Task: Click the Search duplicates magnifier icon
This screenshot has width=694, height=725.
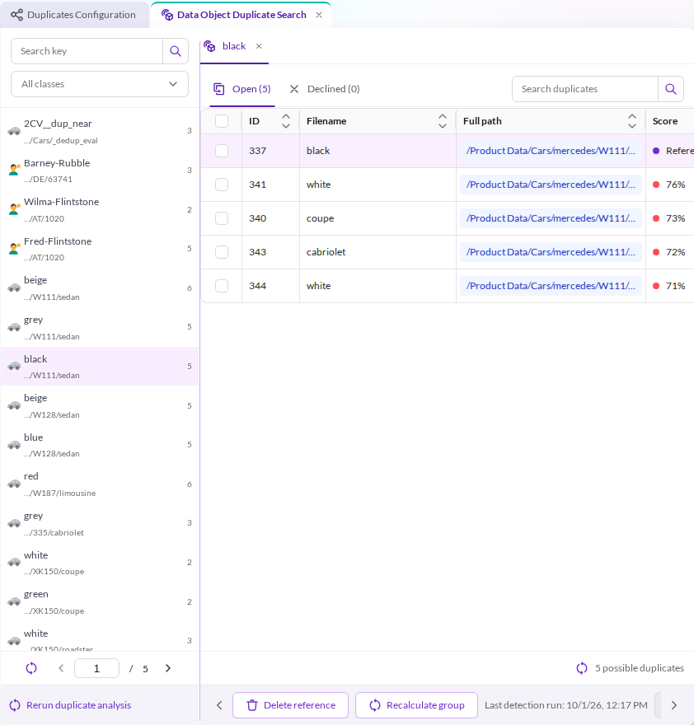Action: pyautogui.click(x=670, y=89)
